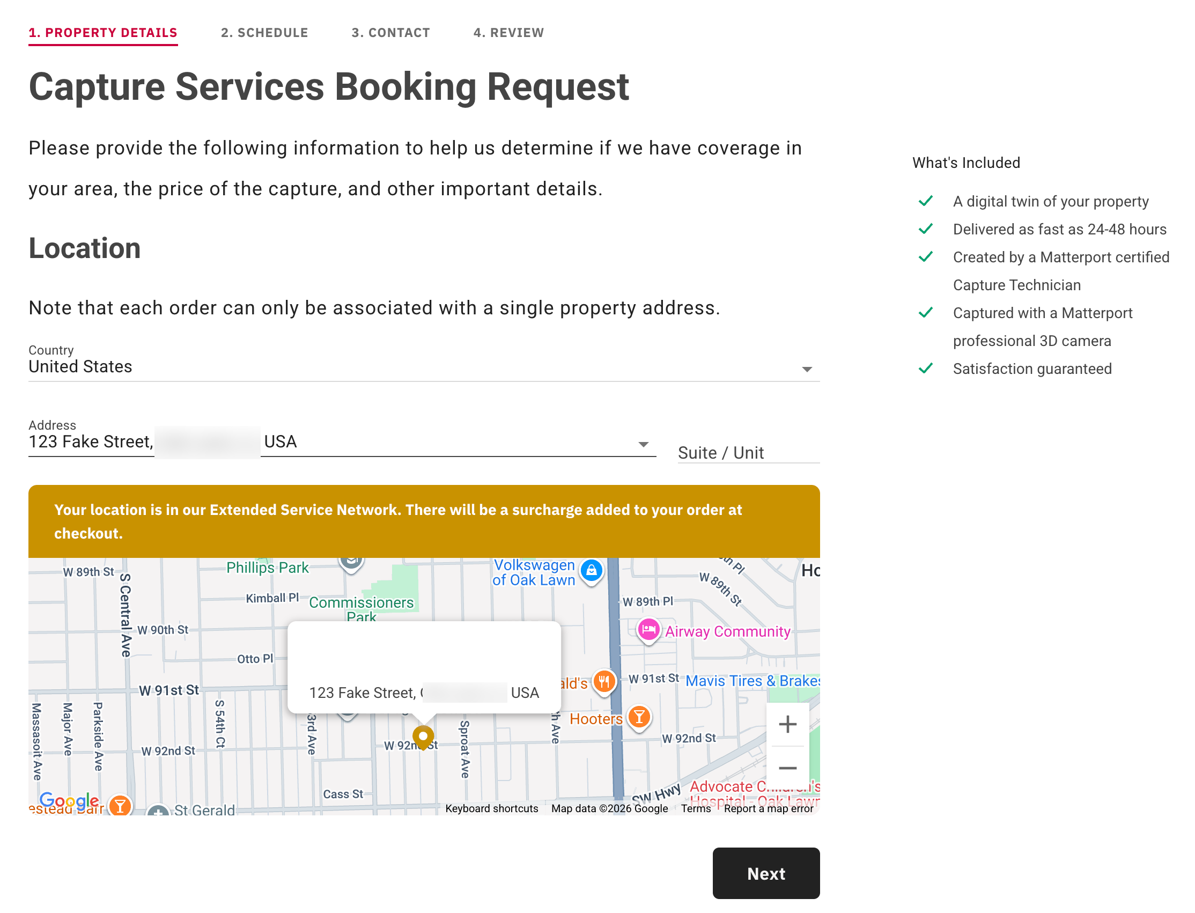
Task: Click Mavis Tires & Brakes map label
Action: pyautogui.click(x=752, y=680)
